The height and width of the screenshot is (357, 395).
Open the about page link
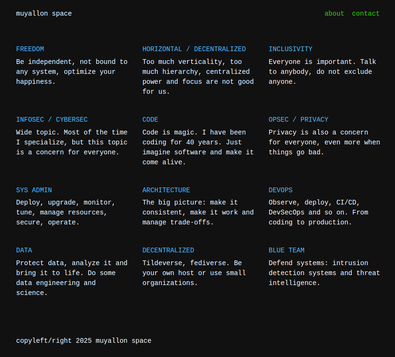click(334, 13)
